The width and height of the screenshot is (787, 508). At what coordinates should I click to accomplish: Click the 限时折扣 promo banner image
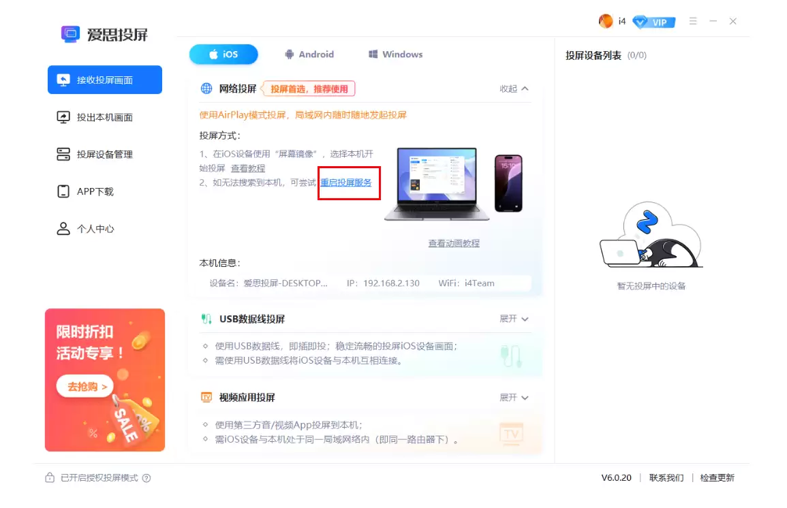click(105, 379)
